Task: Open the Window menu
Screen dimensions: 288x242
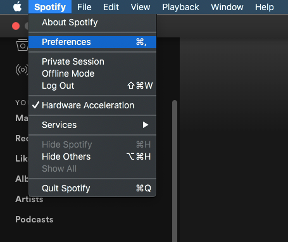Action: click(x=227, y=7)
